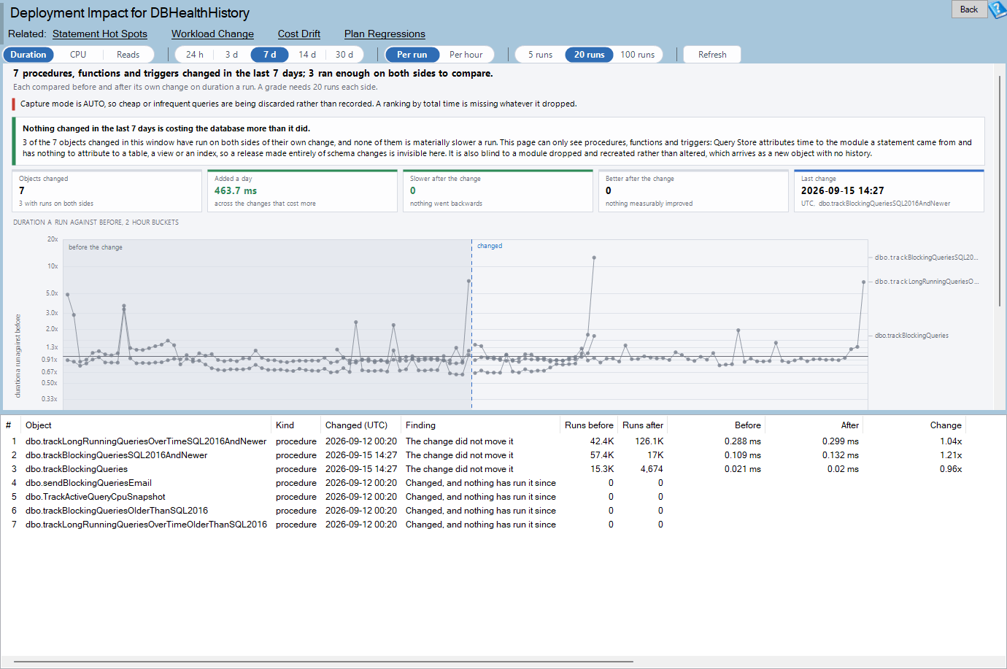Set the time window to 14 d
Viewport: 1007px width, 669px height.
(x=307, y=55)
